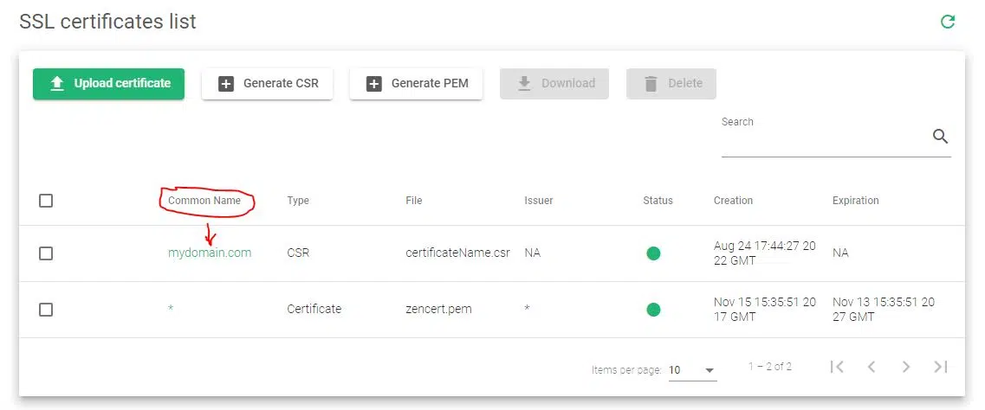Click the search magnifier icon
This screenshot has width=985, height=410.
tap(940, 137)
